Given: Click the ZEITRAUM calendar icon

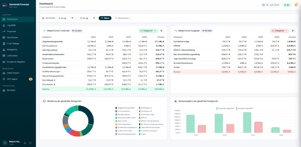Looking at the screenshot, I should pos(43,18).
